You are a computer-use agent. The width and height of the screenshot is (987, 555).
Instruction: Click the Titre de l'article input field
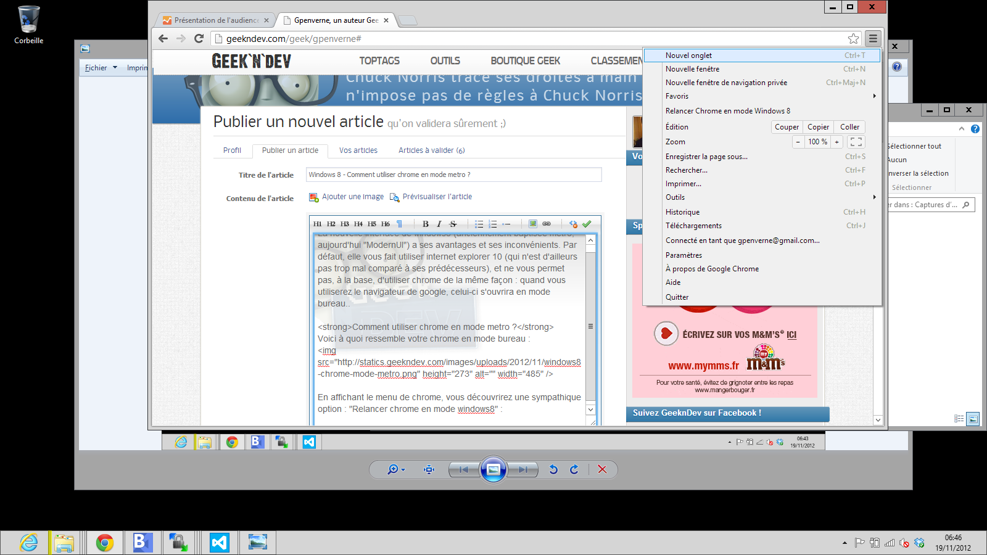coord(454,175)
